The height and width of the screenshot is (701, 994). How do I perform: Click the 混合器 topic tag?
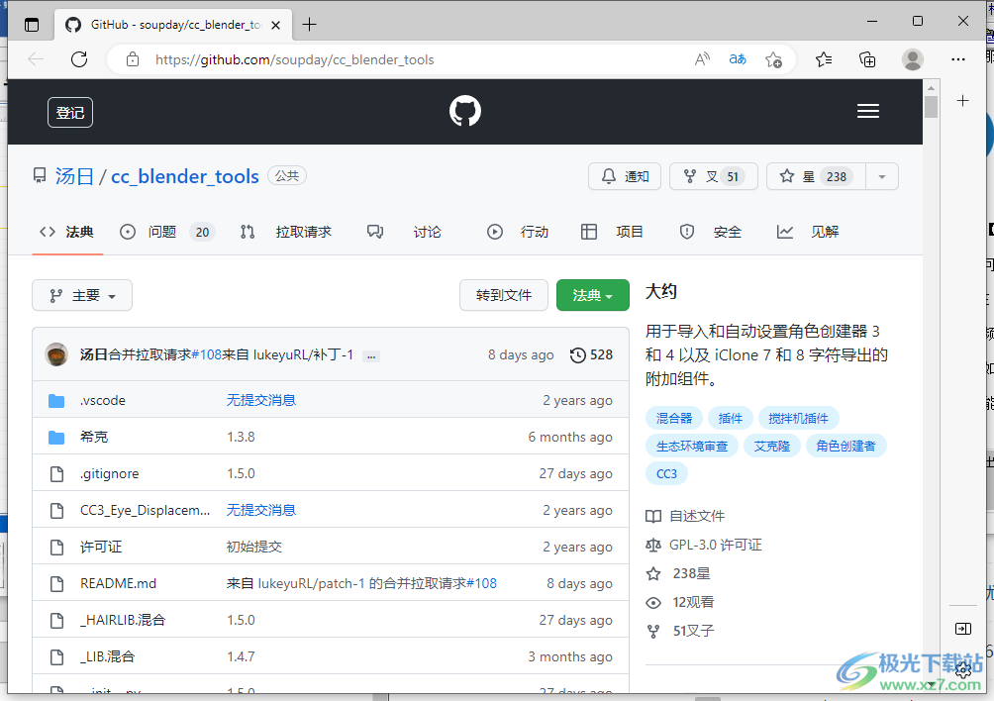point(674,418)
